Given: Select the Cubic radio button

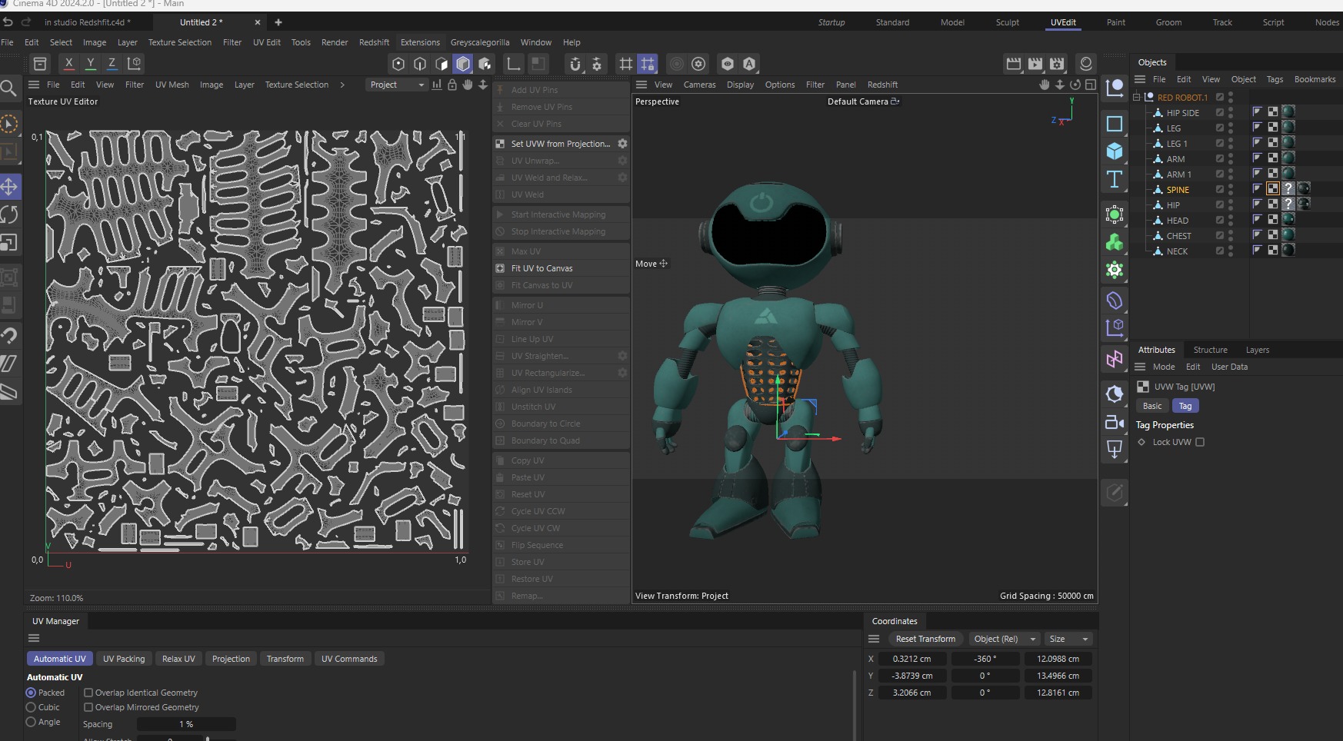Looking at the screenshot, I should (32, 707).
